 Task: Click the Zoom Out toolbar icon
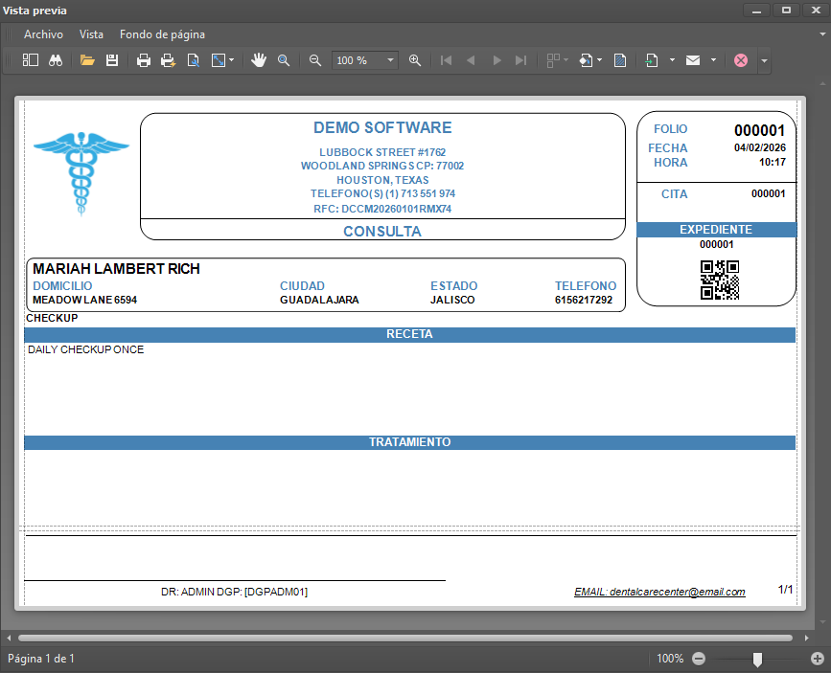coord(315,60)
